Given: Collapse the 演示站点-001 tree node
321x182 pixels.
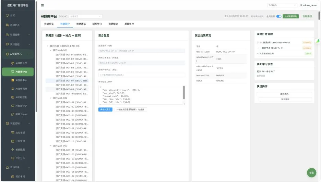Looking at the screenshot, I should pos(50,50).
